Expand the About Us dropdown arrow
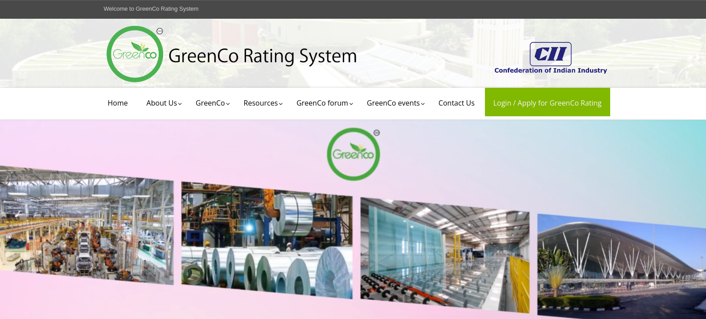The width and height of the screenshot is (706, 319). 180,104
